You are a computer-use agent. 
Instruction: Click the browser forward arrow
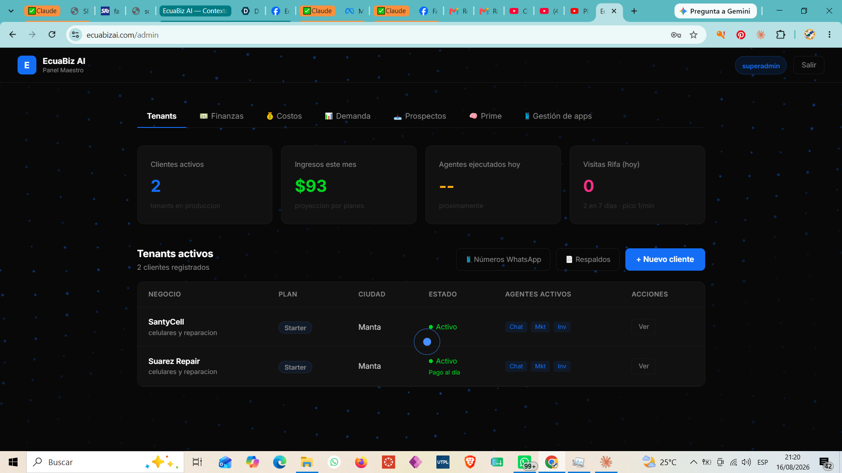[32, 35]
